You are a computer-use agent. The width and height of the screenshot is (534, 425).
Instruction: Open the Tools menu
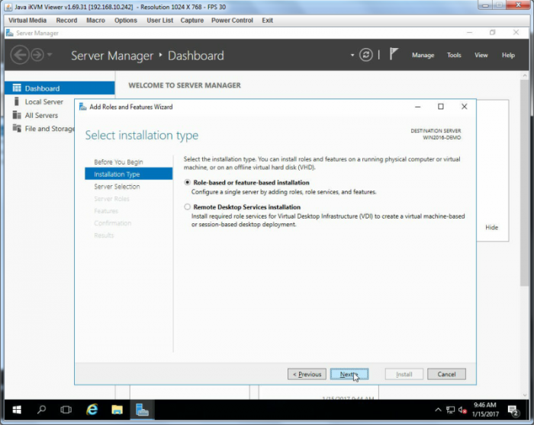click(x=454, y=55)
